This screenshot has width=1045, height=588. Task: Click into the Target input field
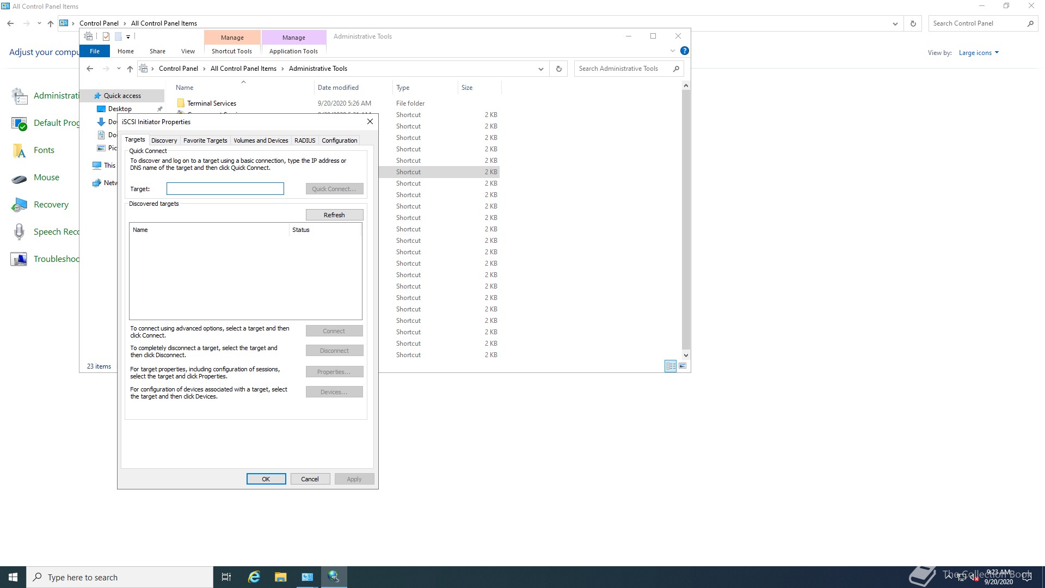click(225, 188)
